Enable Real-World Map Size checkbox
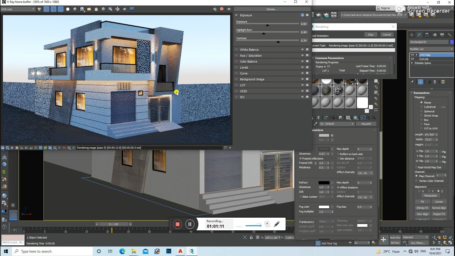 (416, 167)
